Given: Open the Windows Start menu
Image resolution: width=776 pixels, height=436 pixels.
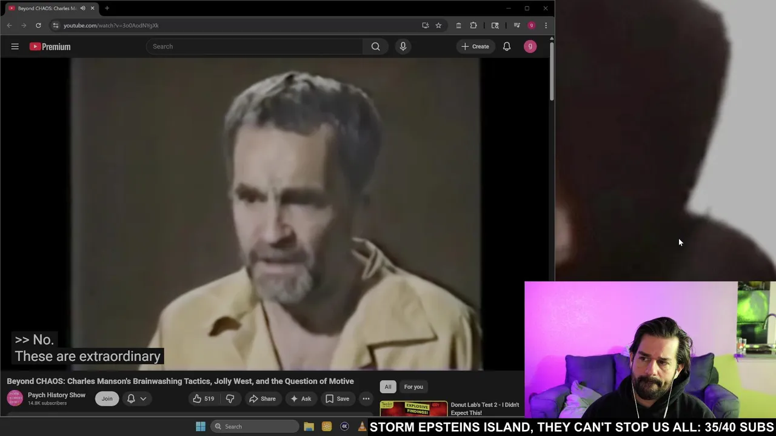Looking at the screenshot, I should click(x=201, y=426).
